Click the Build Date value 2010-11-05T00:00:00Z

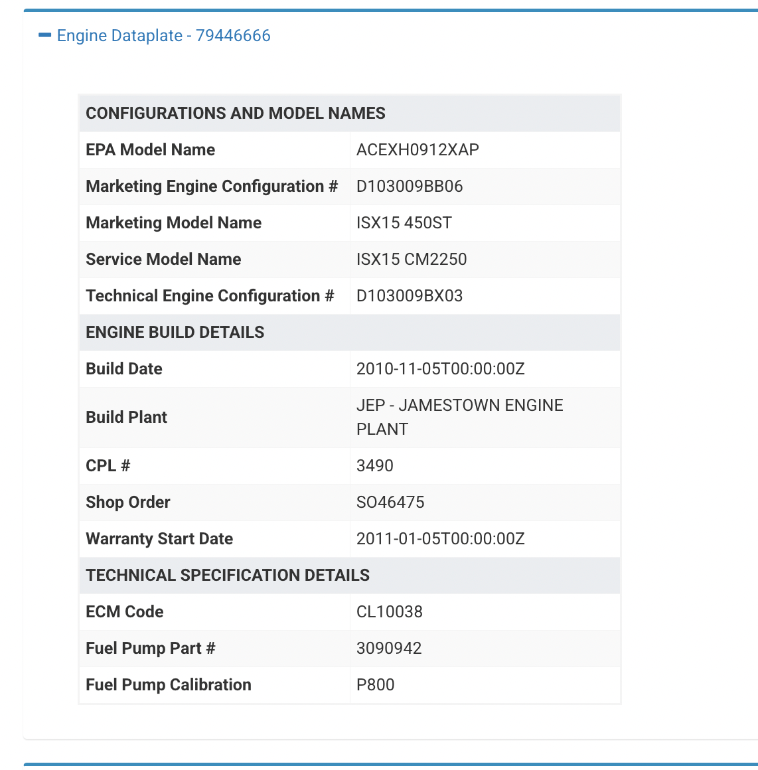440,369
